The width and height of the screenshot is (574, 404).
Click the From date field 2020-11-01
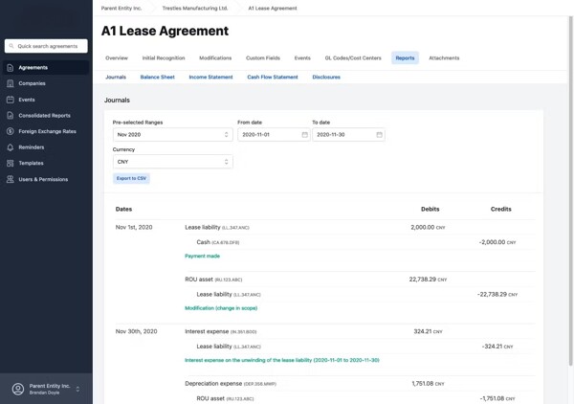tap(274, 135)
